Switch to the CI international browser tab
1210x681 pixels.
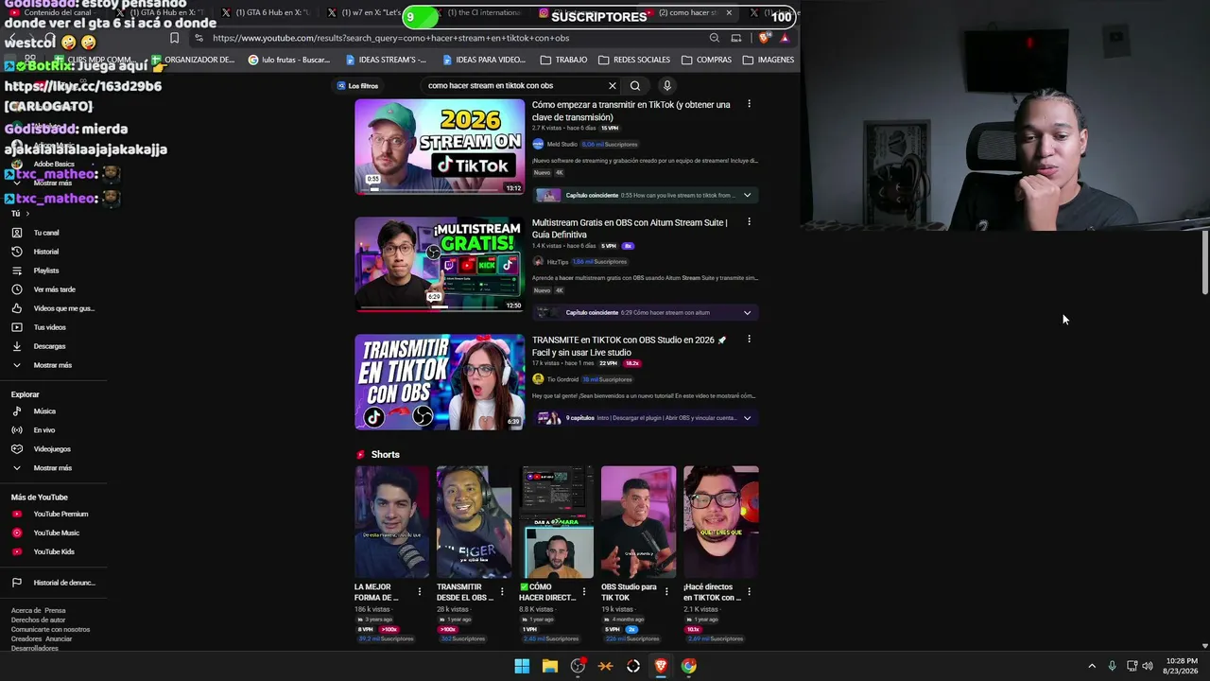477,13
